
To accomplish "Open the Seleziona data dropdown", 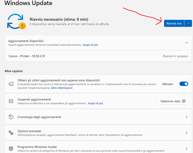I will pos(173,101).
